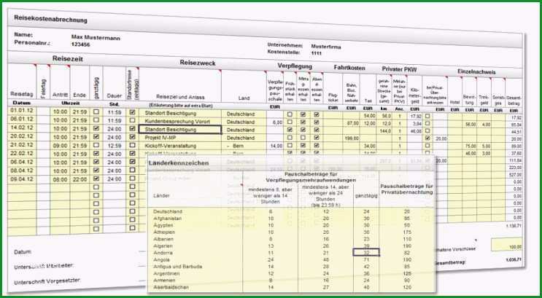
Task: Click the Reisezeit section header
Action: click(x=67, y=59)
